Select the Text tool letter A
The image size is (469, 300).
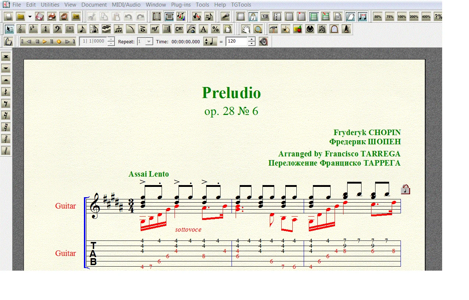click(204, 29)
